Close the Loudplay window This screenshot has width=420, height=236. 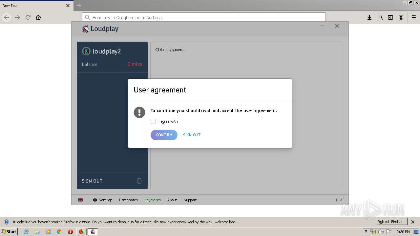(x=337, y=26)
